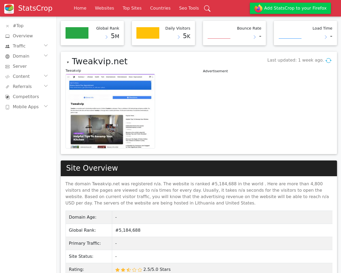Click the 2.5/5.0 Stars rating text
This screenshot has width=341, height=273.
click(x=157, y=270)
